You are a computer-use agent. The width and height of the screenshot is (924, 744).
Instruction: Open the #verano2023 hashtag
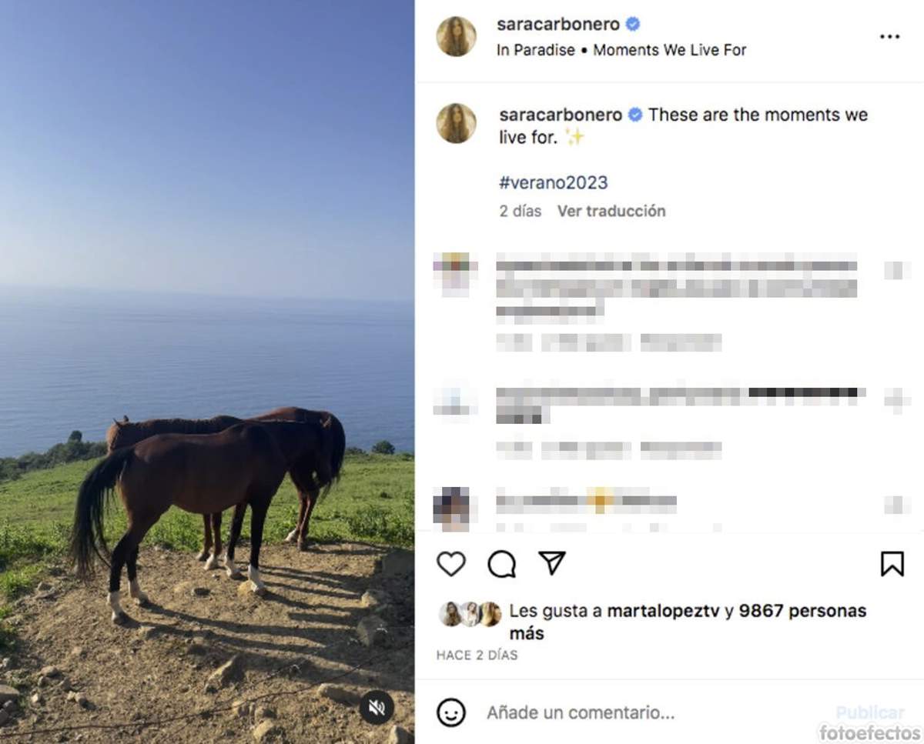coord(553,182)
